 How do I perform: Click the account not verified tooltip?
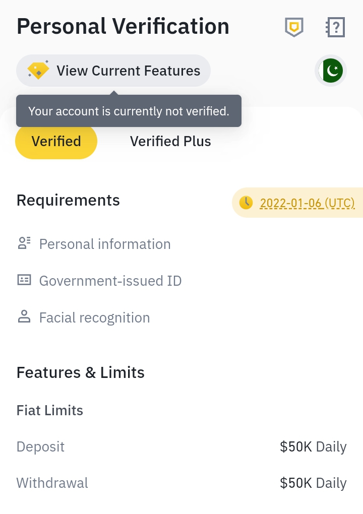[x=129, y=111]
